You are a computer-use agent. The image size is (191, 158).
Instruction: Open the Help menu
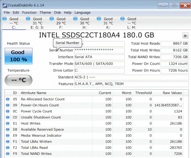pyautogui.click(x=68, y=12)
